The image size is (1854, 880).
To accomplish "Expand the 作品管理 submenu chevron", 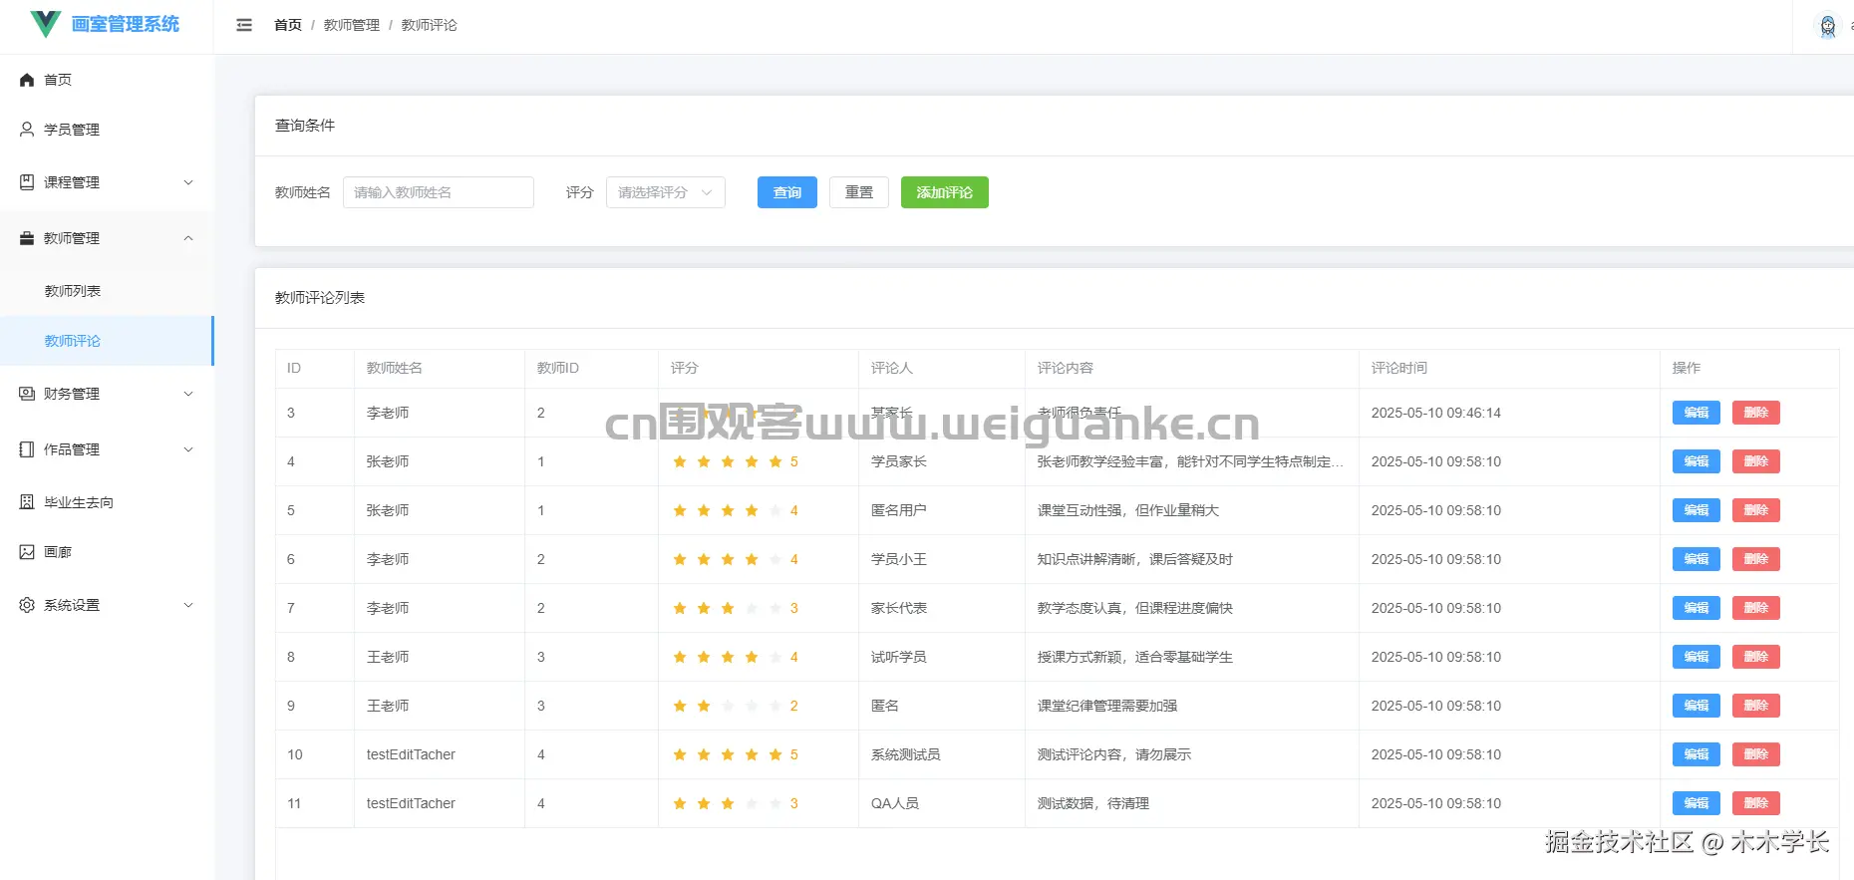I will (x=188, y=449).
